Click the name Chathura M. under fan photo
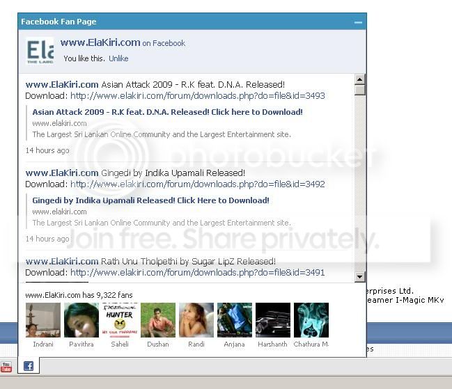 (x=311, y=344)
